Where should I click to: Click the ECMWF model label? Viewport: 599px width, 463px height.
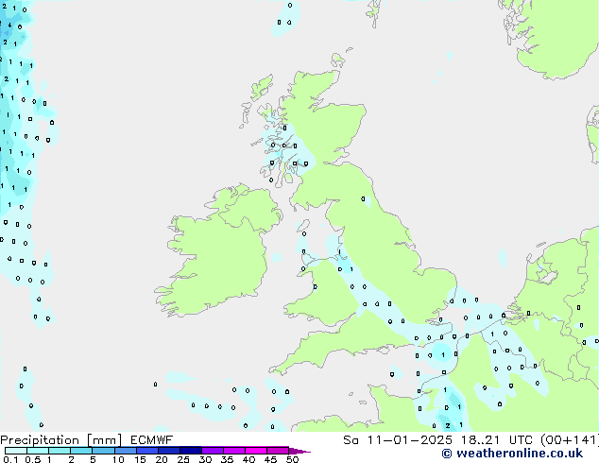coord(150,439)
